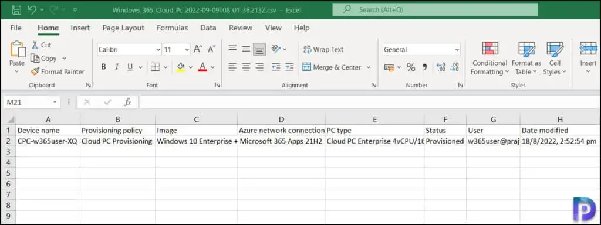Click the Redo arrow icon

click(x=53, y=9)
